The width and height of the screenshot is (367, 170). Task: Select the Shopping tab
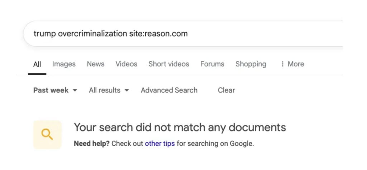(x=251, y=64)
